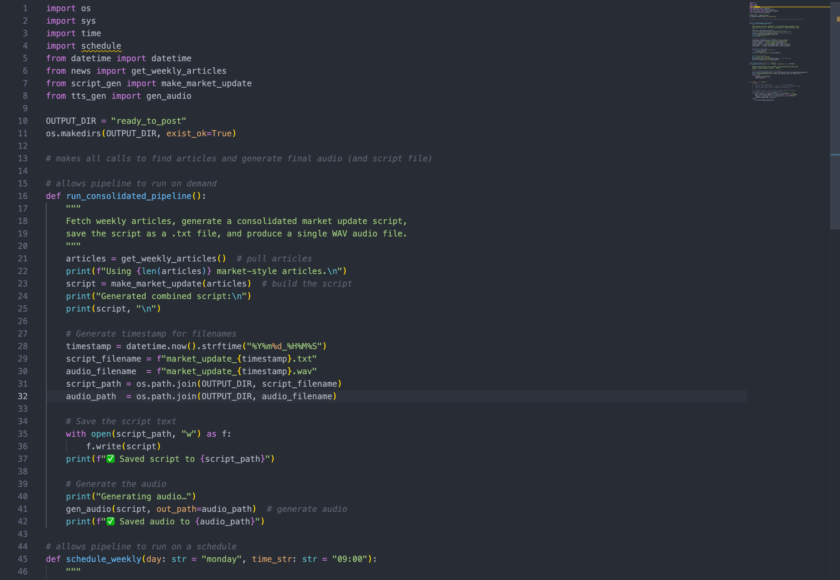Click the "monday" default argument string
Screen dimensions: 840x580
coord(221,559)
